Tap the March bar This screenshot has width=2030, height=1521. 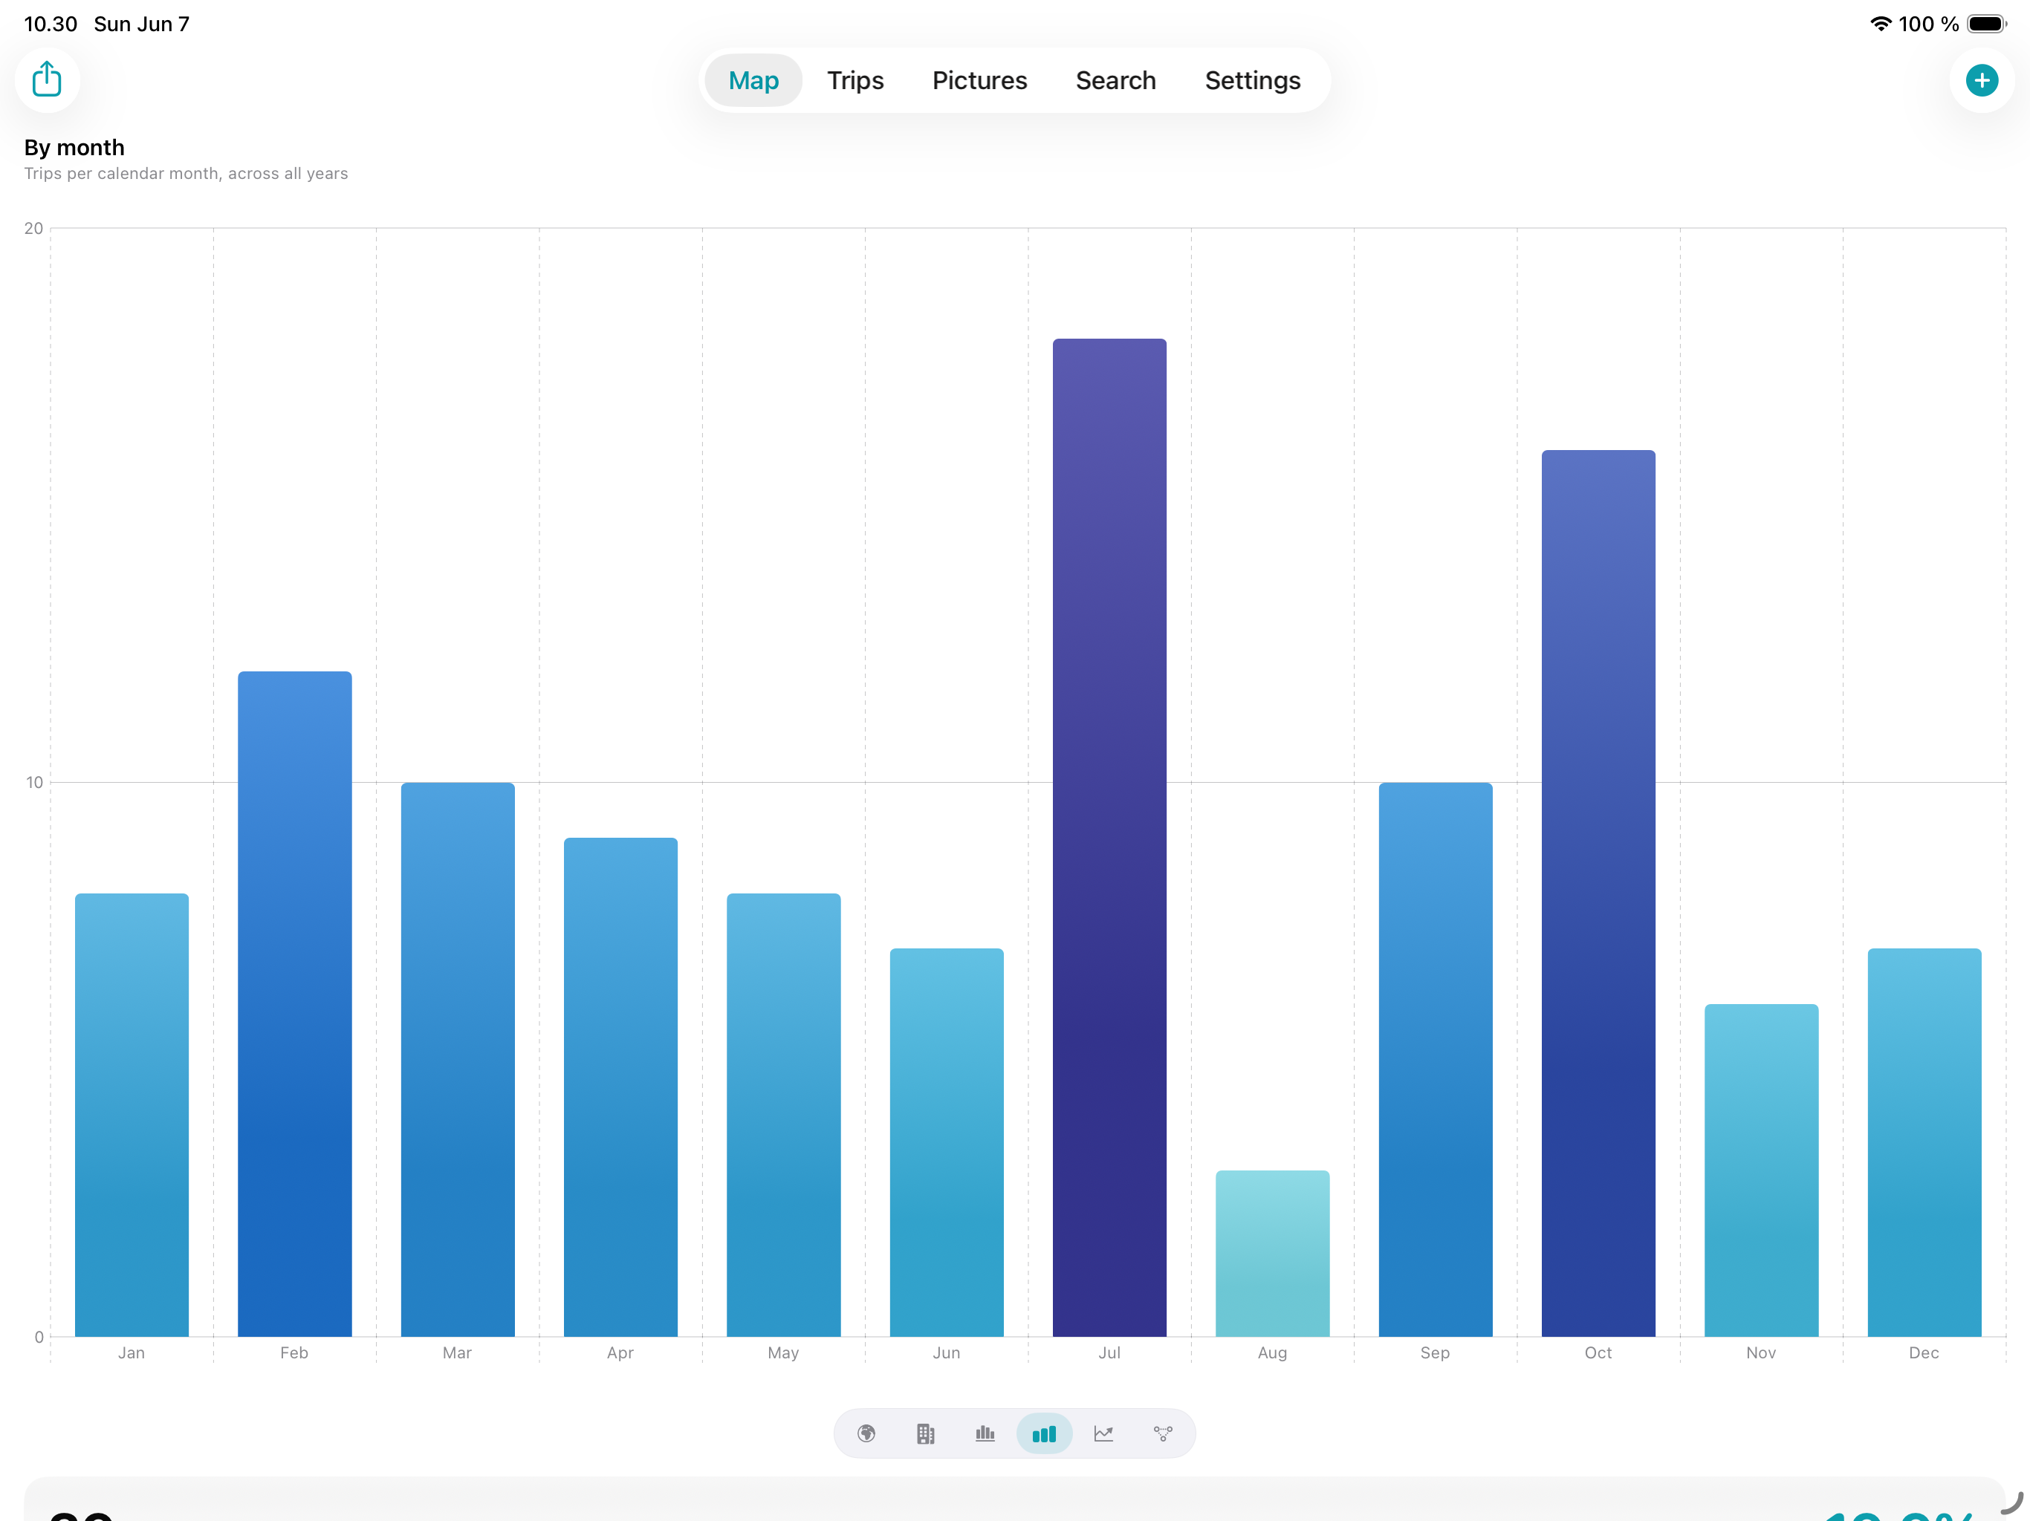pyautogui.click(x=457, y=1060)
